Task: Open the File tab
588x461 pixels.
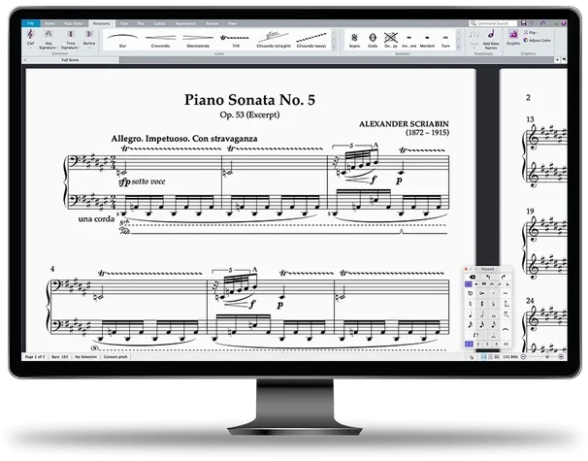Action: tap(31, 23)
